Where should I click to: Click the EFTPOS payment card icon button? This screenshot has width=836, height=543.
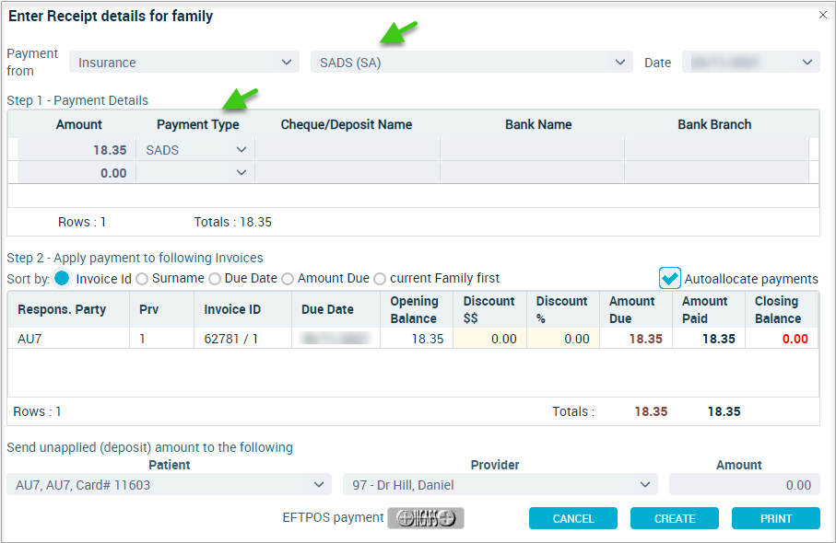pos(426,518)
